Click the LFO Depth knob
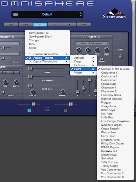The height and width of the screenshot is (182, 136). (16, 82)
